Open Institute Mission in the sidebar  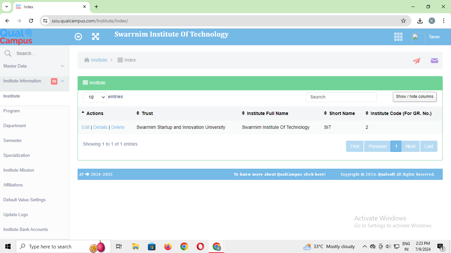(18, 170)
